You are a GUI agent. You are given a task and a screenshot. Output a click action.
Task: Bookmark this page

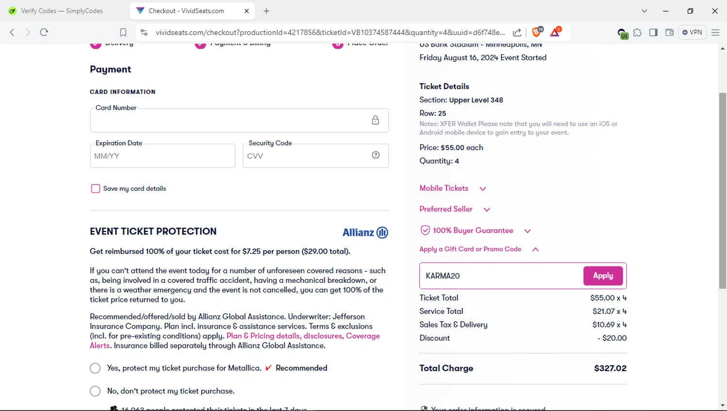point(123,33)
